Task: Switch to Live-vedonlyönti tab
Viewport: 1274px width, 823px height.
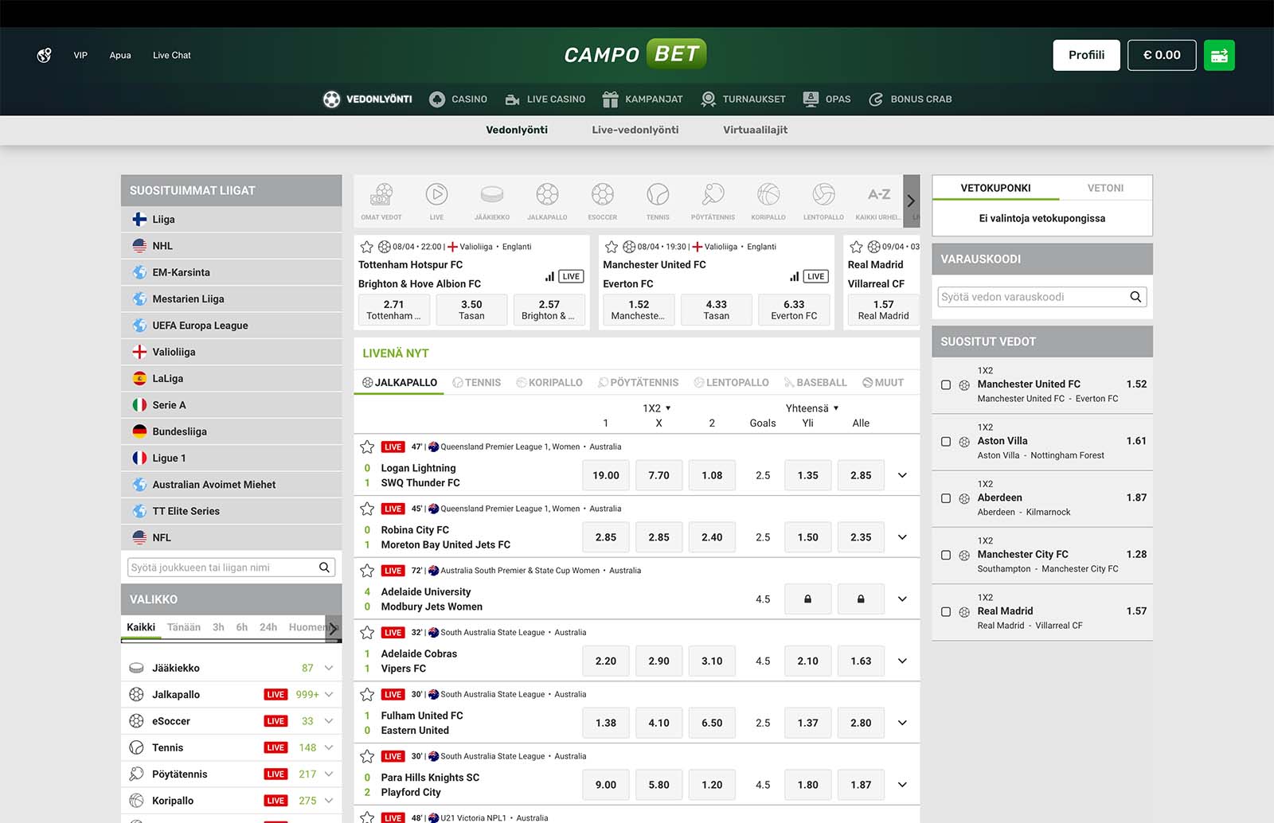Action: (635, 130)
